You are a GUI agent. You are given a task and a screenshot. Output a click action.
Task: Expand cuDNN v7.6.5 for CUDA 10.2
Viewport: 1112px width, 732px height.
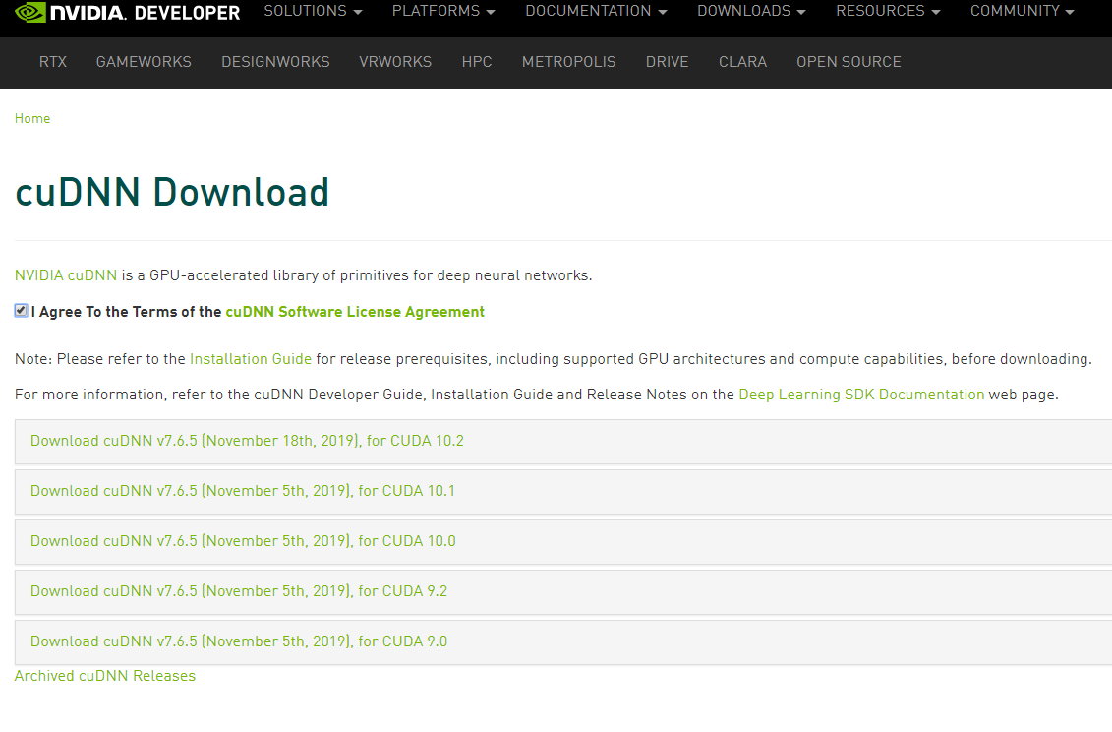[x=563, y=442]
